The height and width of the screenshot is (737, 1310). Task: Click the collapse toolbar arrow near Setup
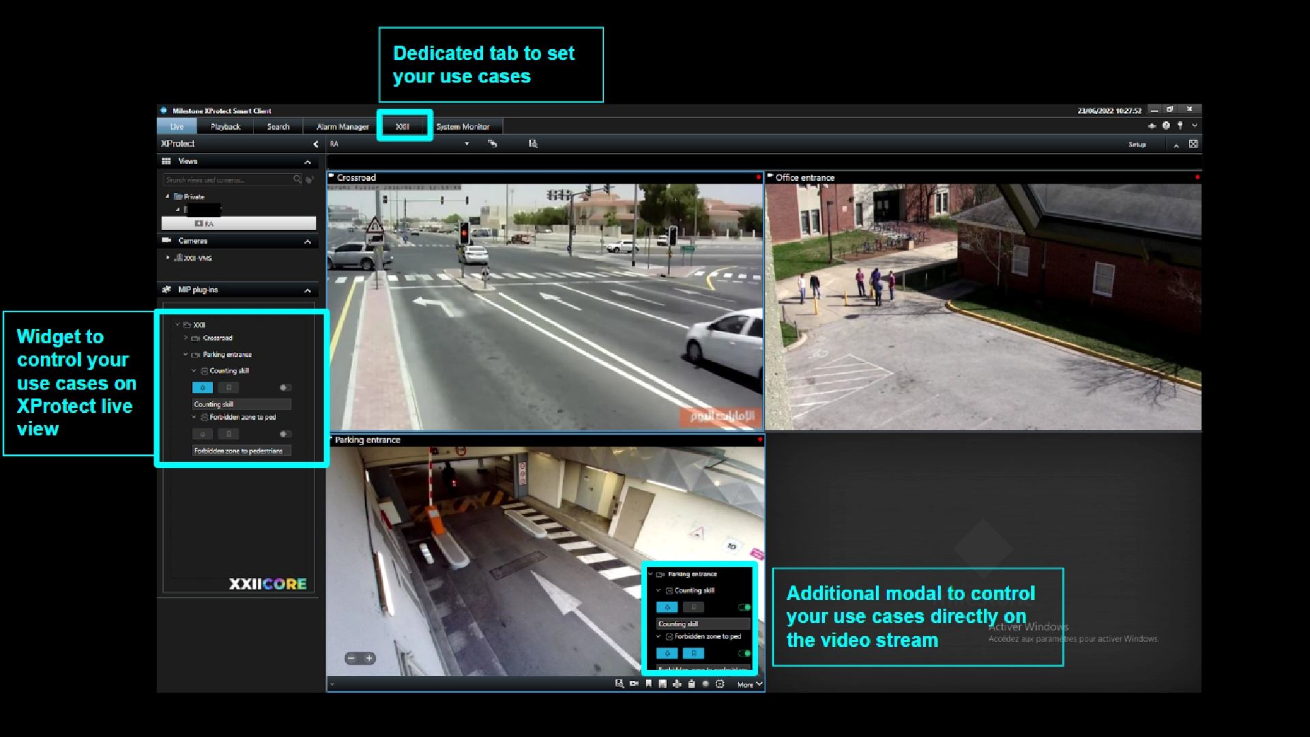[x=1176, y=145]
